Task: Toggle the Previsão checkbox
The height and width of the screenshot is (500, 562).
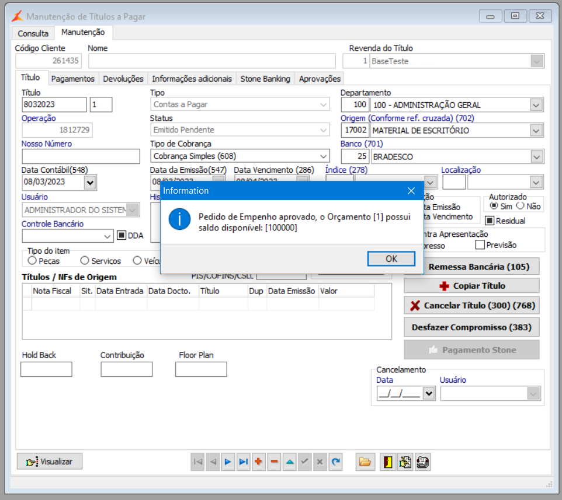Action: 480,245
